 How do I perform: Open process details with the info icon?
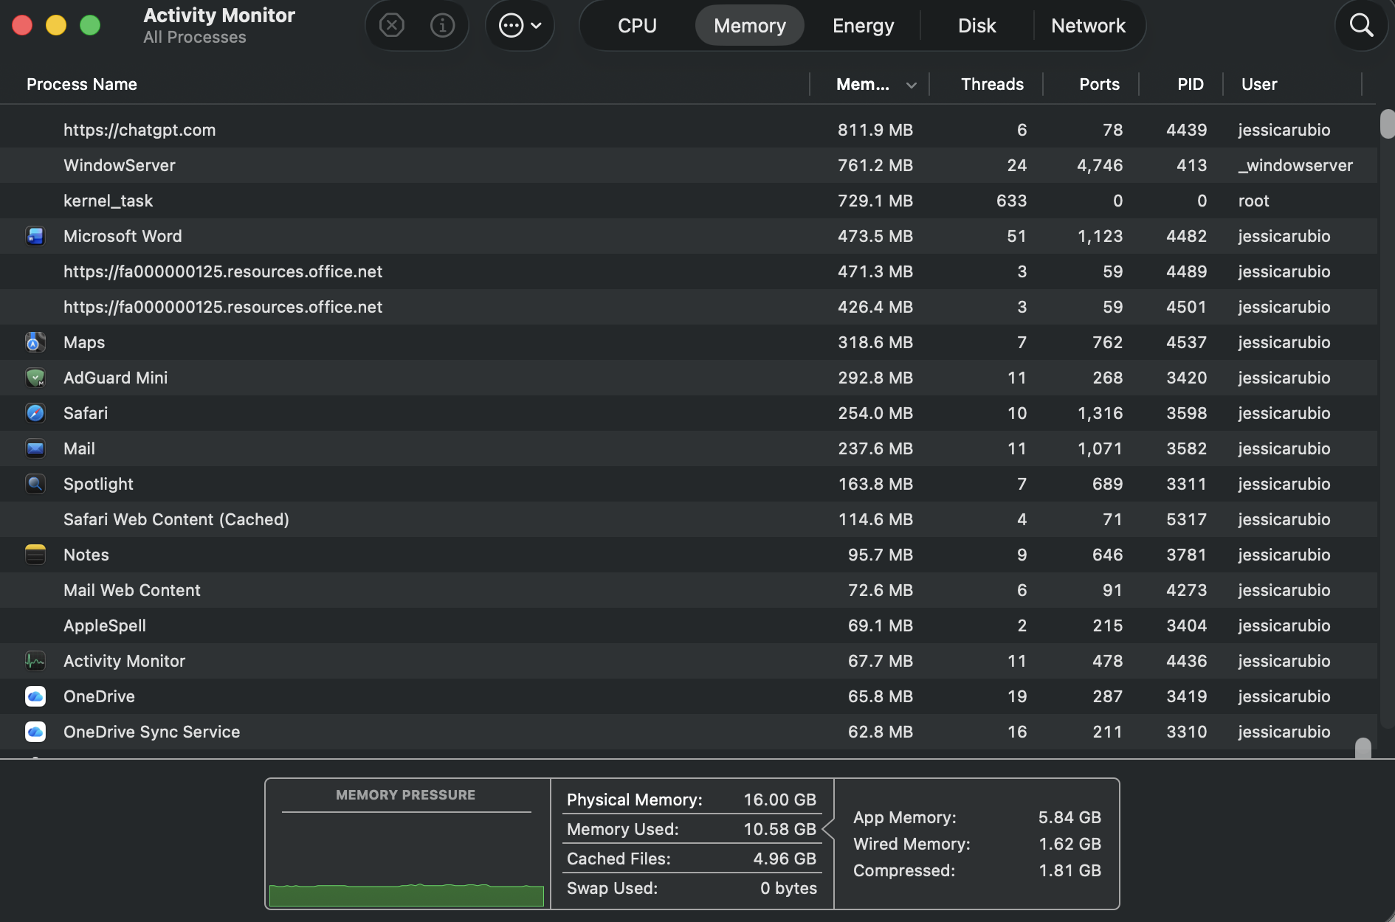441,25
